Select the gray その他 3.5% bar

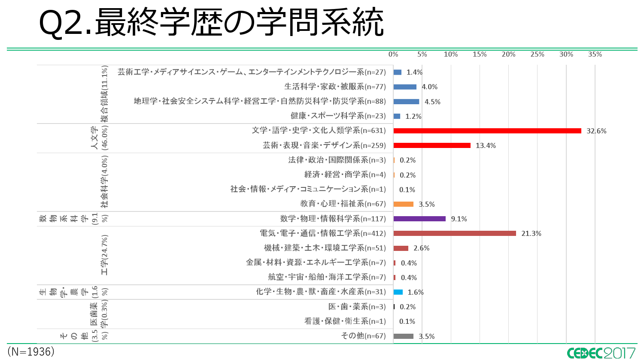click(403, 336)
